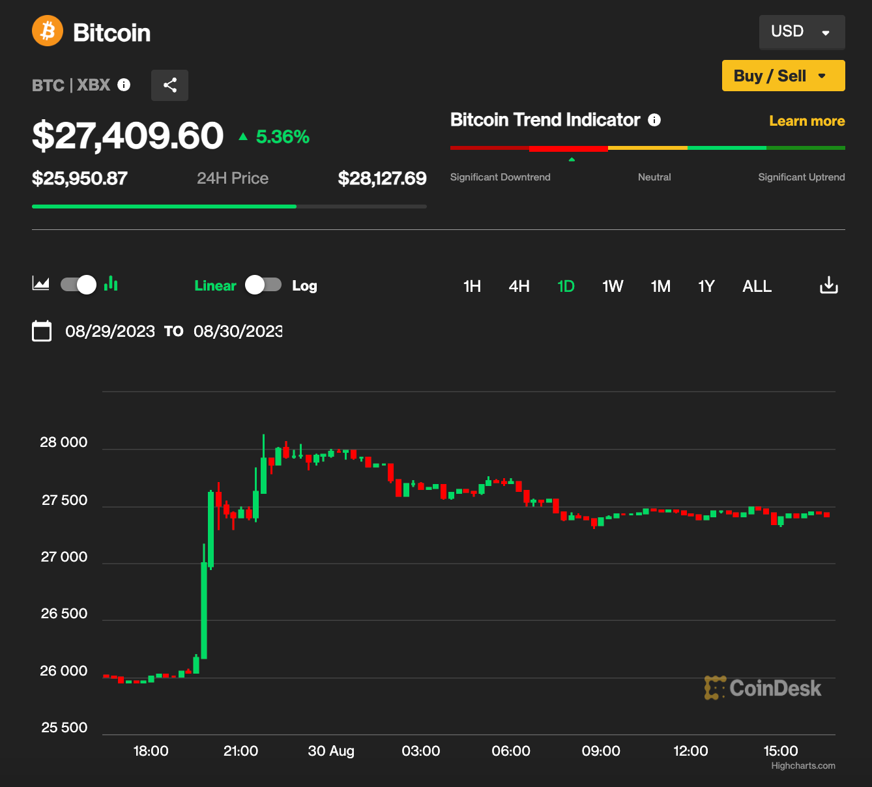Click the current price $27,409.60
This screenshot has height=787, width=872.
pos(128,136)
